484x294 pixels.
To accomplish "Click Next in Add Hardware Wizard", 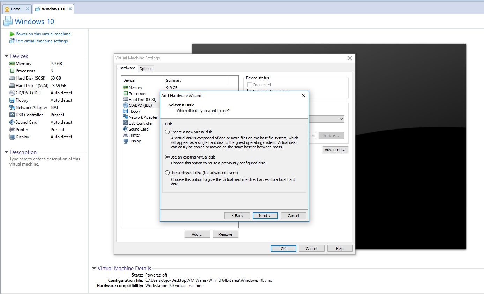I will click(265, 216).
